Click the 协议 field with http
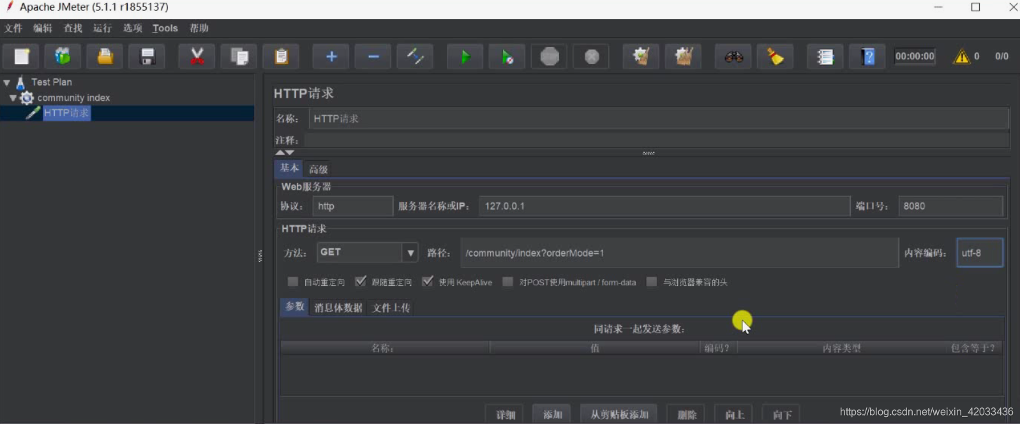 352,206
